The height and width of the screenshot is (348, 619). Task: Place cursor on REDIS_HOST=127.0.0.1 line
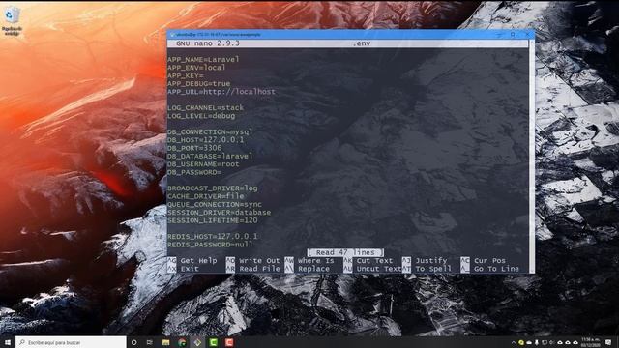213,236
